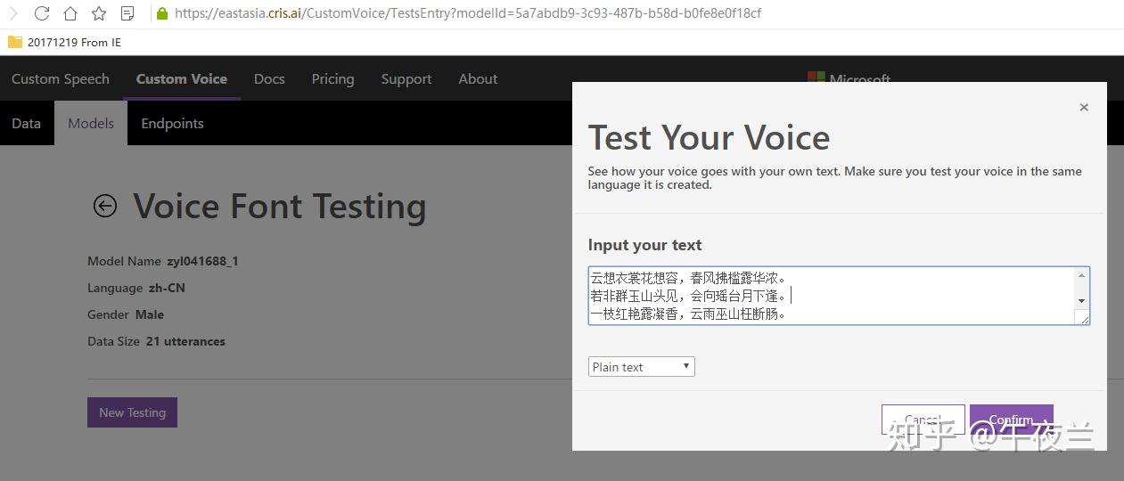1124x481 pixels.
Task: Open the About page
Action: coord(478,78)
